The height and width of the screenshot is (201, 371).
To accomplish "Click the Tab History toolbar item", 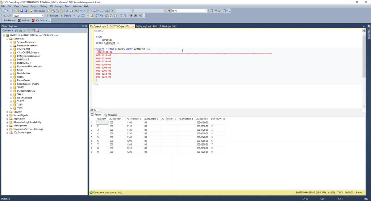I will pos(9,21).
